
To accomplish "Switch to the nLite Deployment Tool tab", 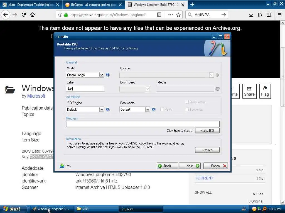I will (31, 5).
